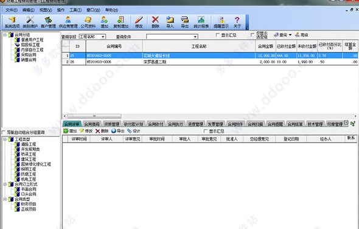
Task: Open dropdown arrow beside 查询 button
Action: (290, 35)
